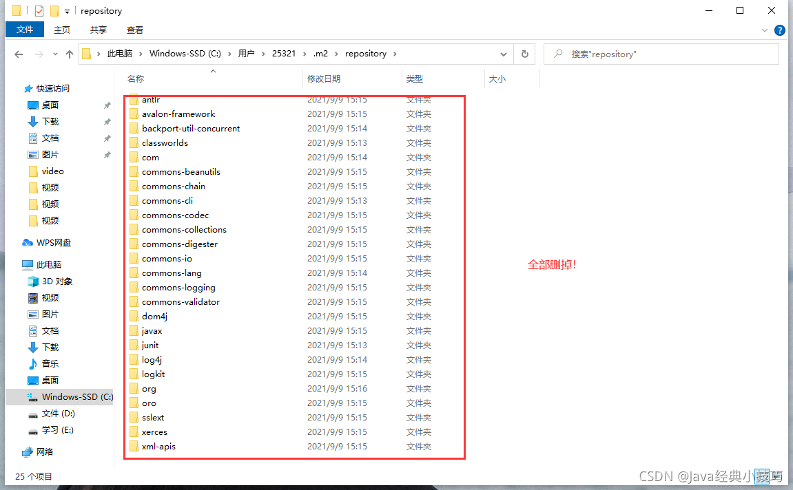Sort files by the 名称 column header
This screenshot has height=490, width=793.
point(135,78)
